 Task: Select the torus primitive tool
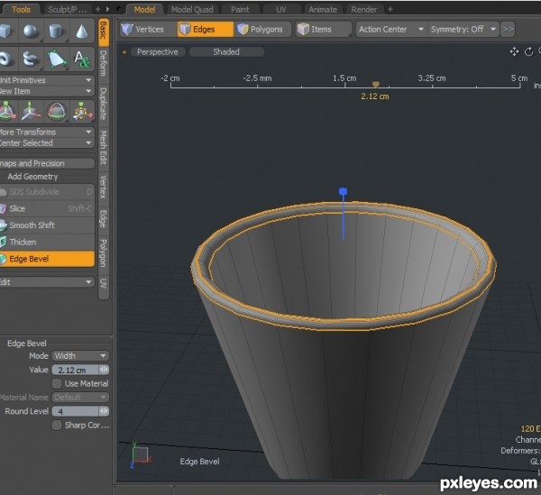click(x=7, y=59)
